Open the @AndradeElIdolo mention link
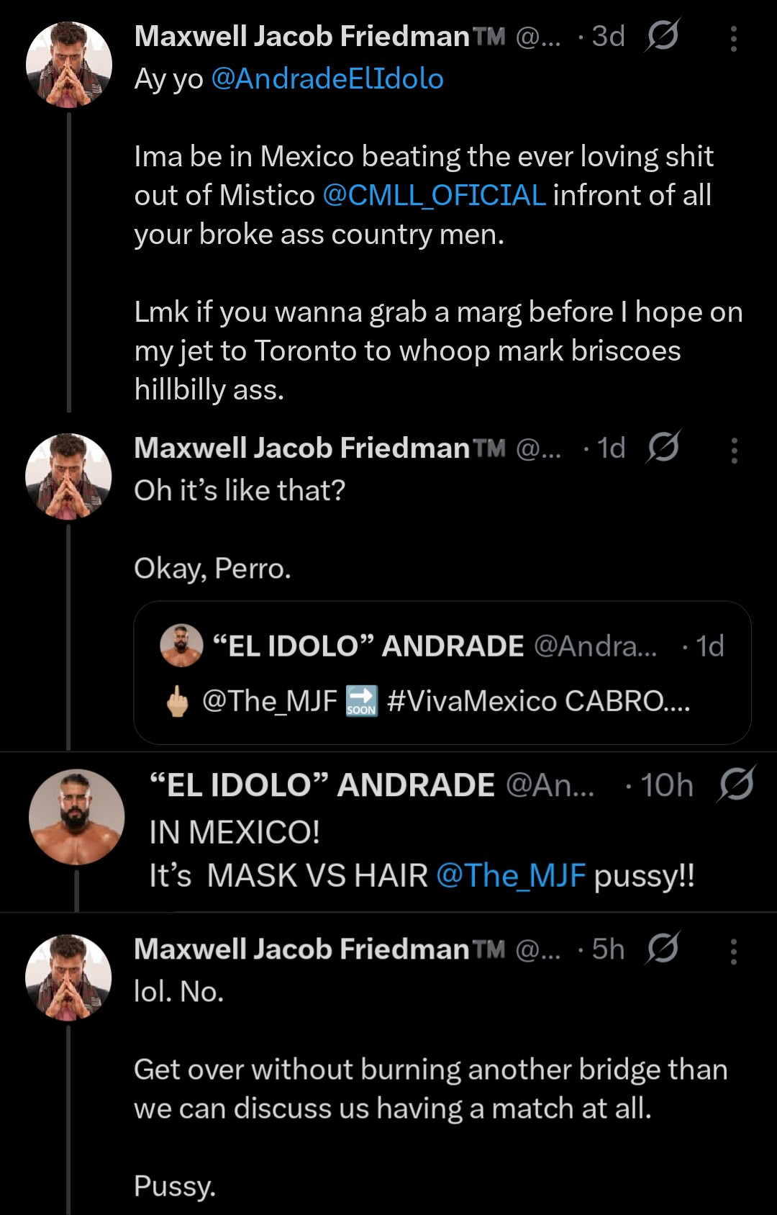The width and height of the screenshot is (777, 1215). pyautogui.click(x=327, y=78)
